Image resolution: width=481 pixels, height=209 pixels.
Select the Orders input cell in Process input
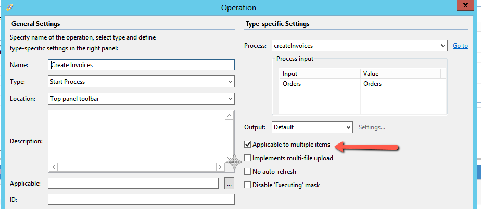tap(320, 83)
